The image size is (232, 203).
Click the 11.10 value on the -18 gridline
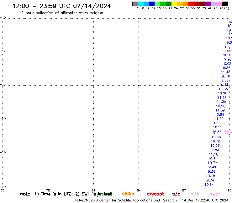[214, 154]
